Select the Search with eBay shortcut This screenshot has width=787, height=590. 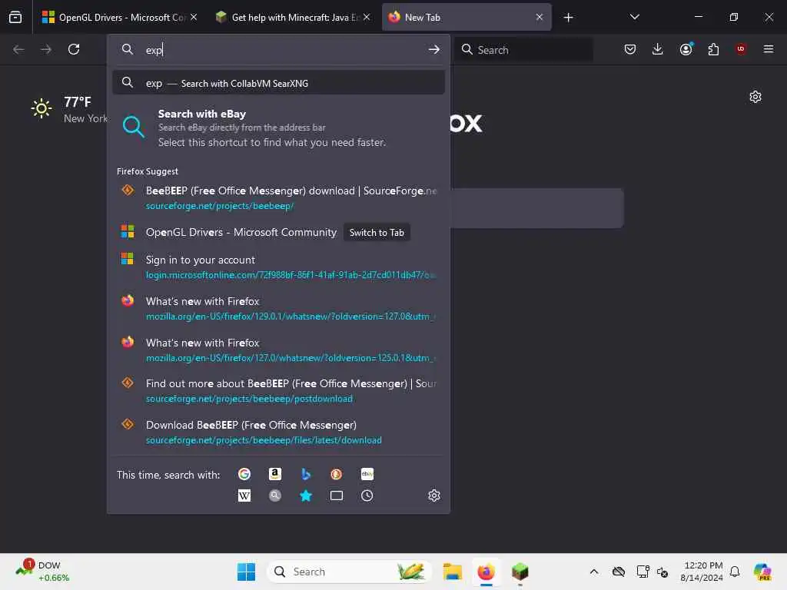pyautogui.click(x=278, y=128)
